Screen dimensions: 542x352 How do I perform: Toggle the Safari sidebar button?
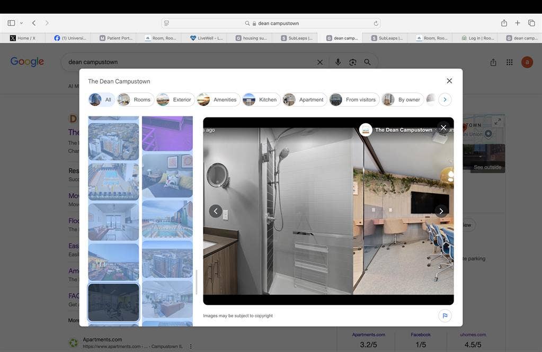[11, 23]
